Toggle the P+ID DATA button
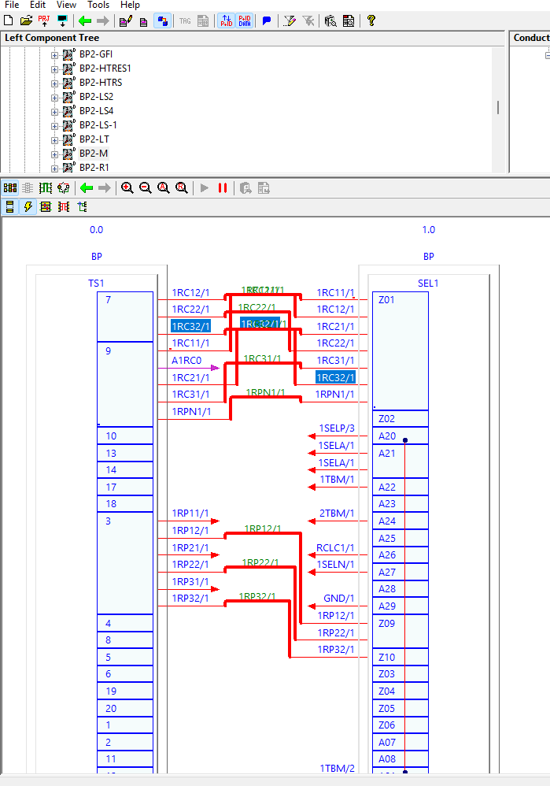 coord(245,20)
